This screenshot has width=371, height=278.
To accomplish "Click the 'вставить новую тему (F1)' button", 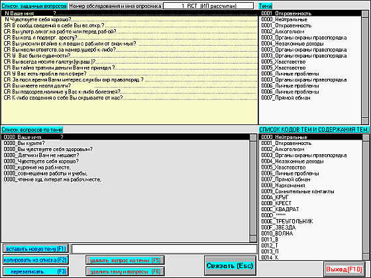I will [36, 249].
